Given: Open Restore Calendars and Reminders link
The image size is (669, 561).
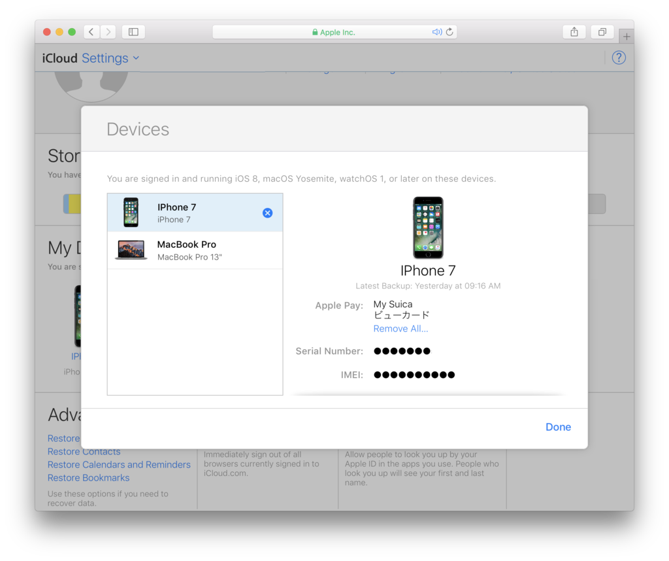Looking at the screenshot, I should pyautogui.click(x=119, y=464).
